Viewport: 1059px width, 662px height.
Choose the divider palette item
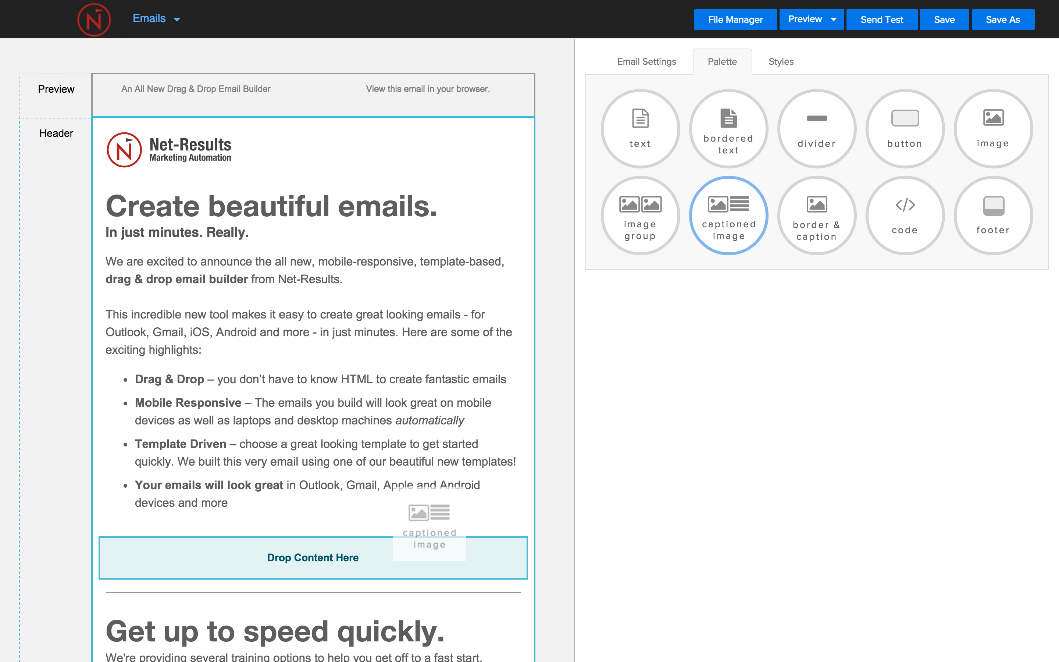point(816,128)
